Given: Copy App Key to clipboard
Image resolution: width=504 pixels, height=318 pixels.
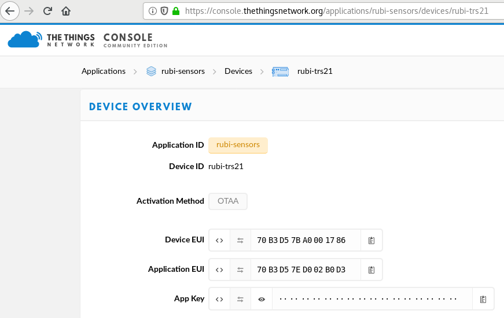Looking at the screenshot, I should pyautogui.click(x=483, y=300).
